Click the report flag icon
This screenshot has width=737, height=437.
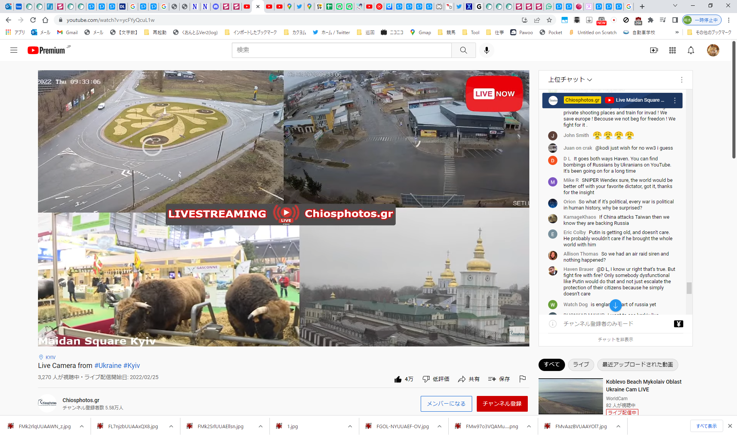[522, 379]
